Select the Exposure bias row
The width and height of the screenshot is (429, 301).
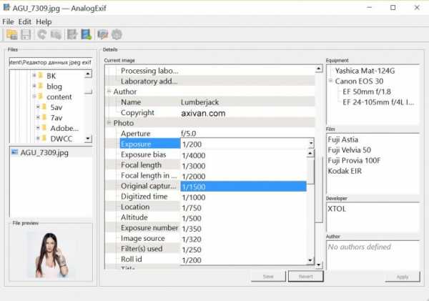point(144,154)
